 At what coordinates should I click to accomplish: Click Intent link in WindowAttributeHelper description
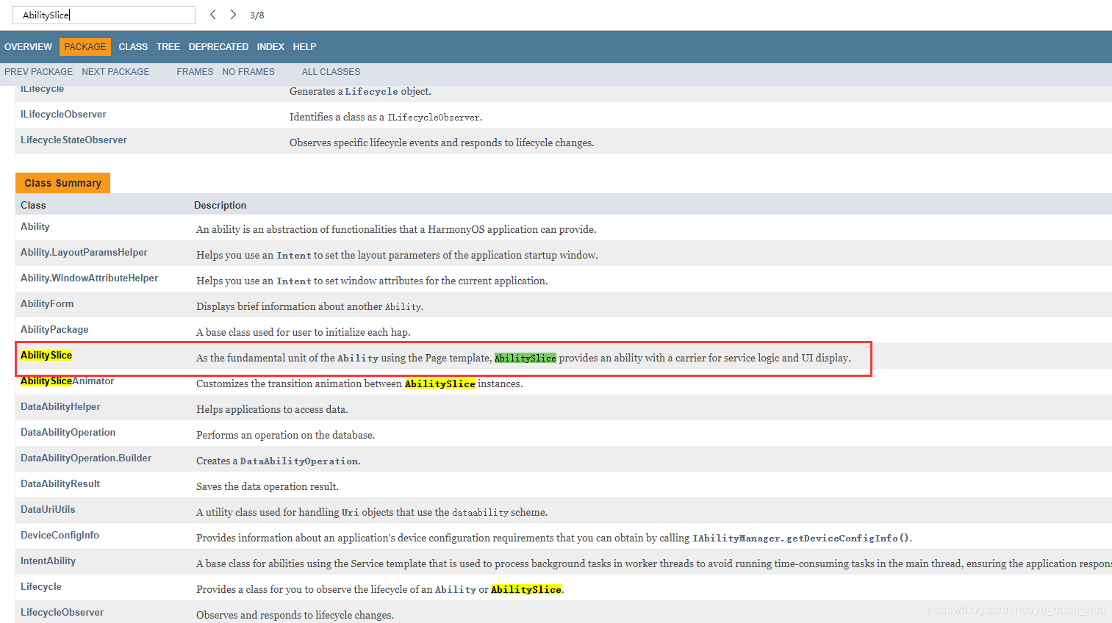point(294,281)
